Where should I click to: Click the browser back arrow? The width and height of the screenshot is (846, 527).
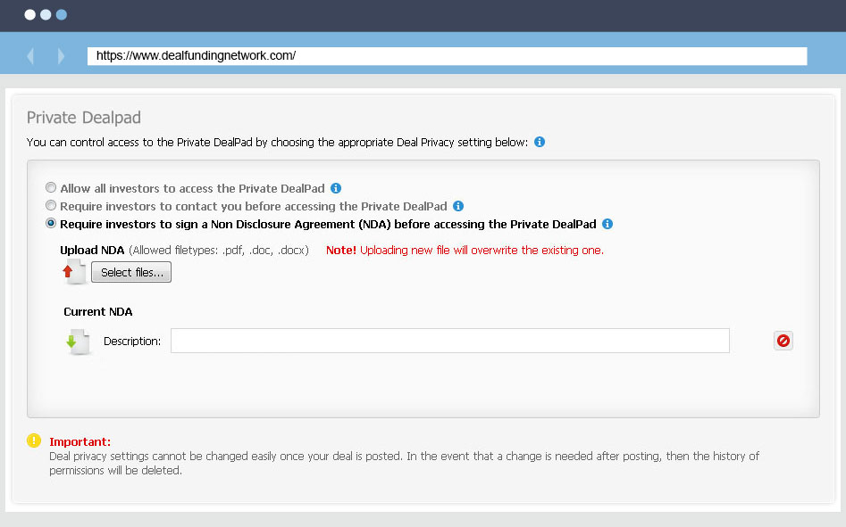pos(31,56)
